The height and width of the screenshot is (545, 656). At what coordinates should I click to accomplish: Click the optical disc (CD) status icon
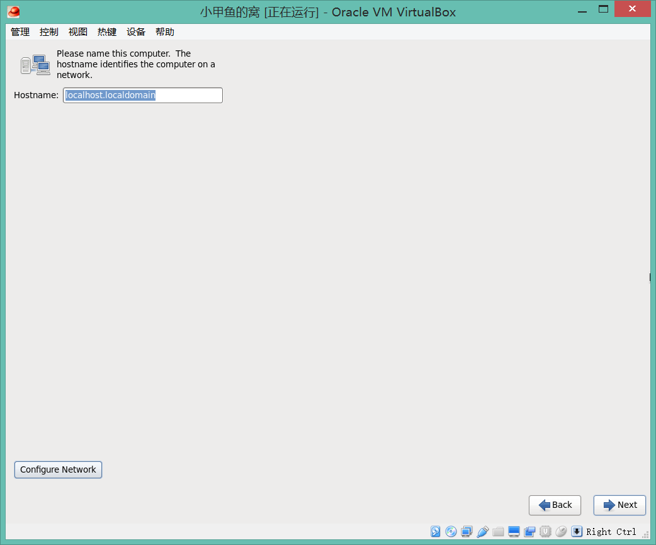coord(451,532)
